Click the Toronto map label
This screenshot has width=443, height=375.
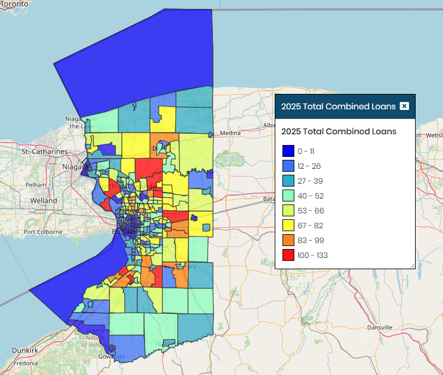coord(14,4)
